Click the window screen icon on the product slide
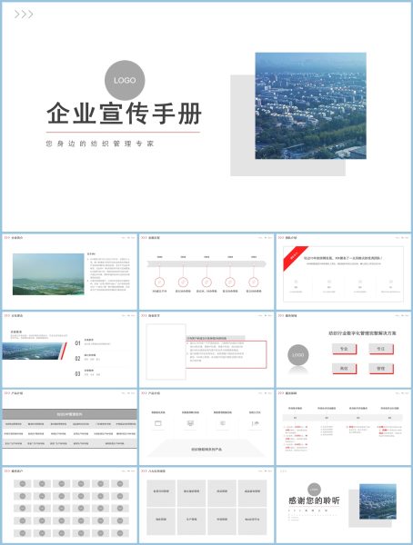 click(x=158, y=423)
